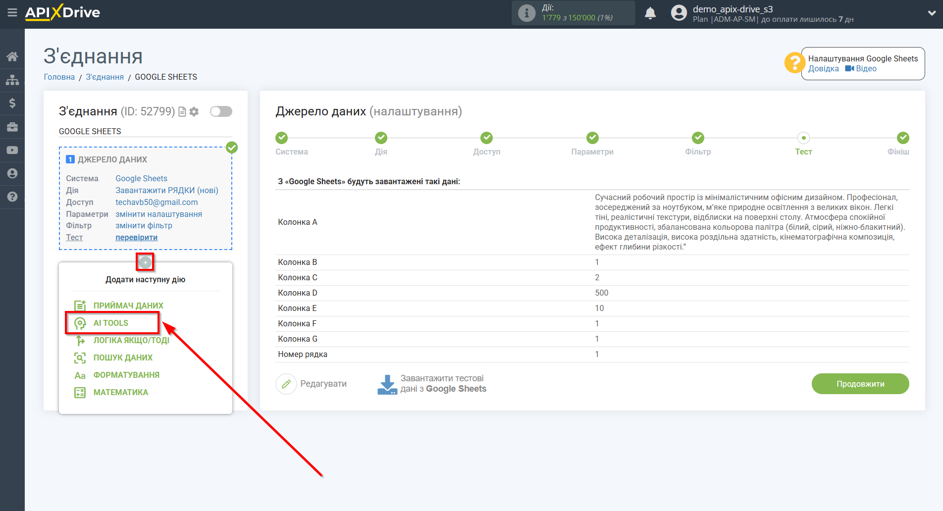The height and width of the screenshot is (511, 943).
Task: Go to the Фільтр step in progress
Action: pyautogui.click(x=698, y=138)
